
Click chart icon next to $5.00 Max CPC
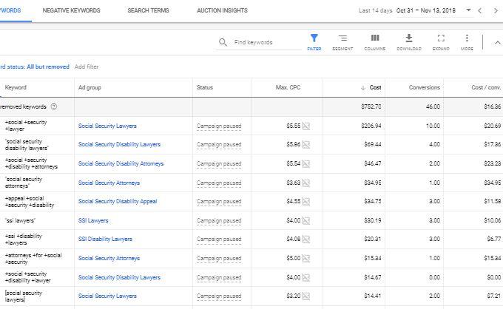[x=306, y=258]
